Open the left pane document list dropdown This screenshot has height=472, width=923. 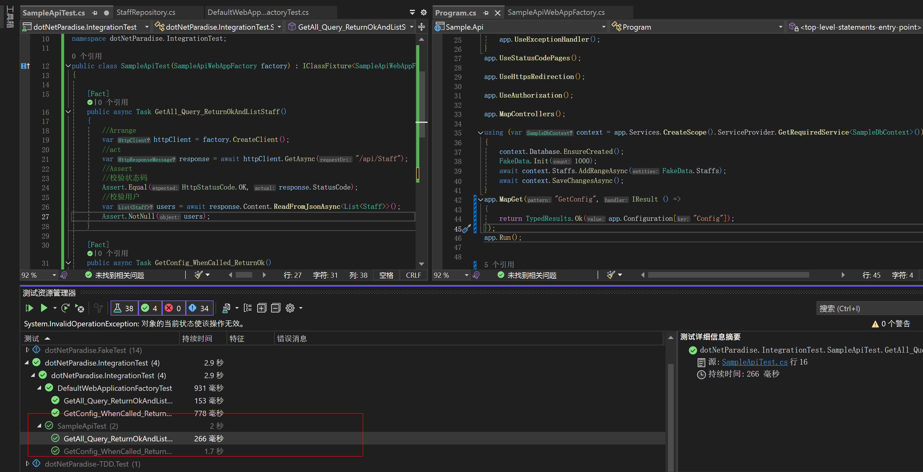click(x=412, y=12)
